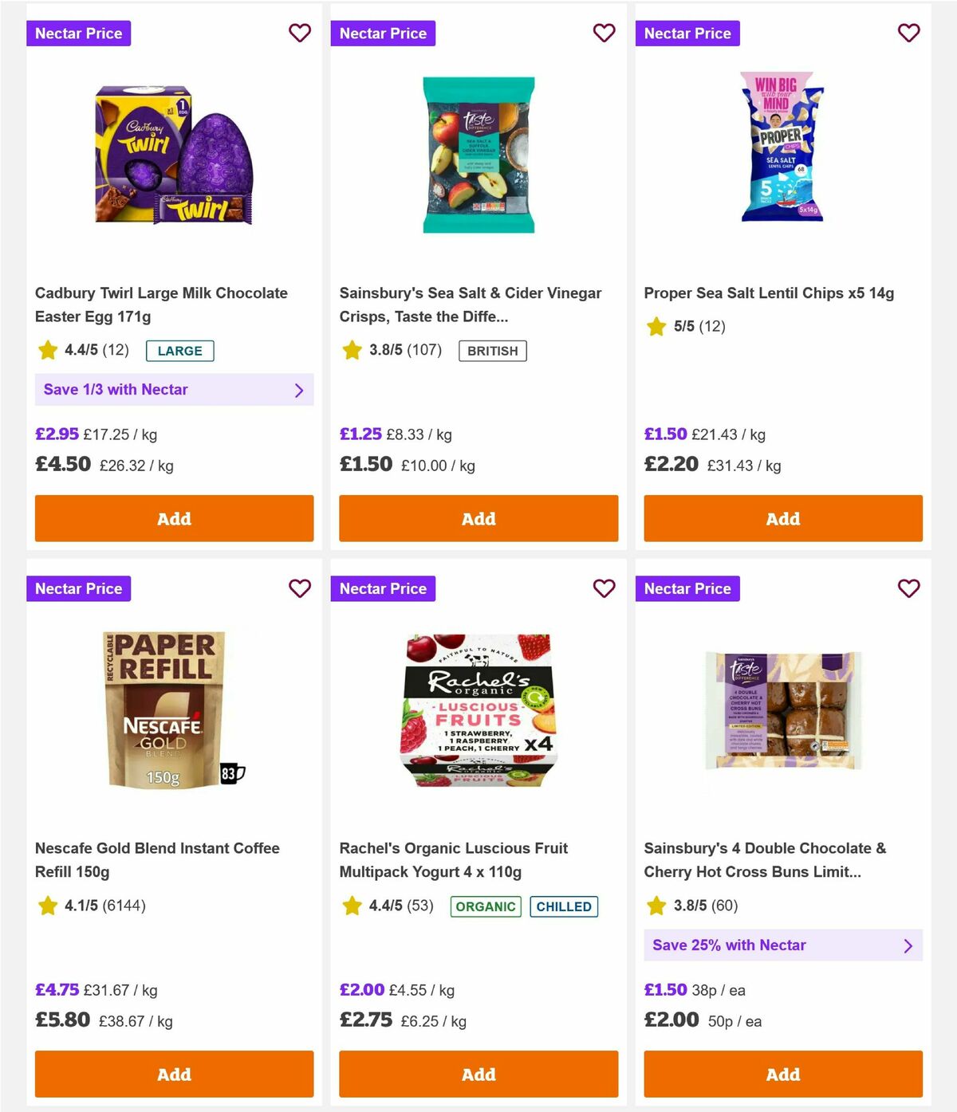
Task: Open the Proper Sea Salt Lentil Chips product link
Action: pyautogui.click(x=770, y=293)
